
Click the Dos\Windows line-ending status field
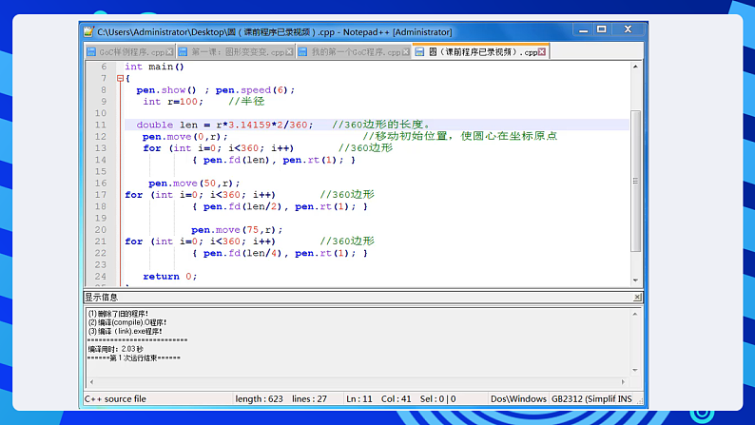(518, 398)
